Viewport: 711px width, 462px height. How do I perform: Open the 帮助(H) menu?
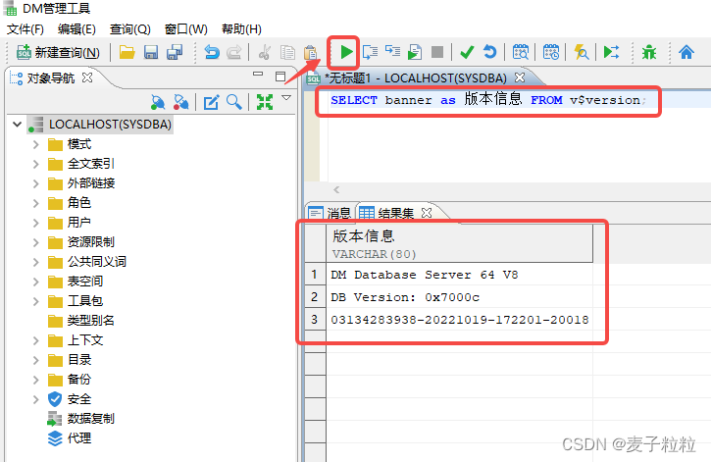241,29
